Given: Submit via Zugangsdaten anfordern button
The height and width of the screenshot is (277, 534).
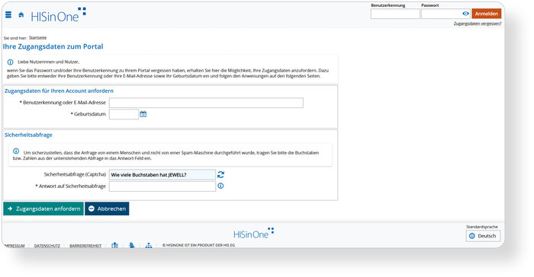Looking at the screenshot, I should click(x=43, y=209).
